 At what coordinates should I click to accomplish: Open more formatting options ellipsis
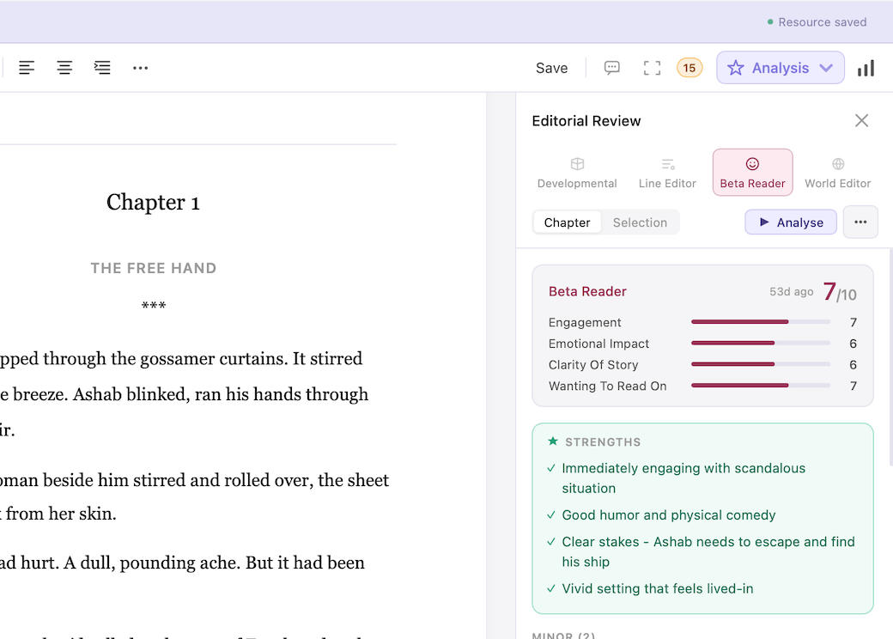tap(140, 68)
